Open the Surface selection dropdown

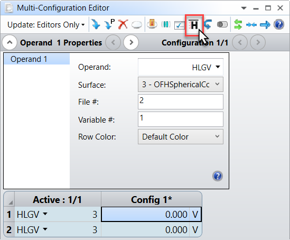[x=181, y=85]
